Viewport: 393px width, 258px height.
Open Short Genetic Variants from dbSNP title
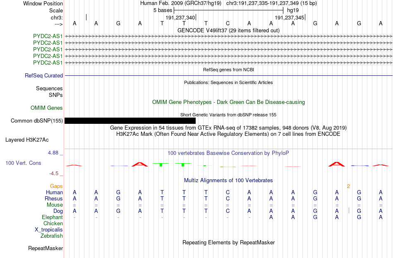[228, 115]
